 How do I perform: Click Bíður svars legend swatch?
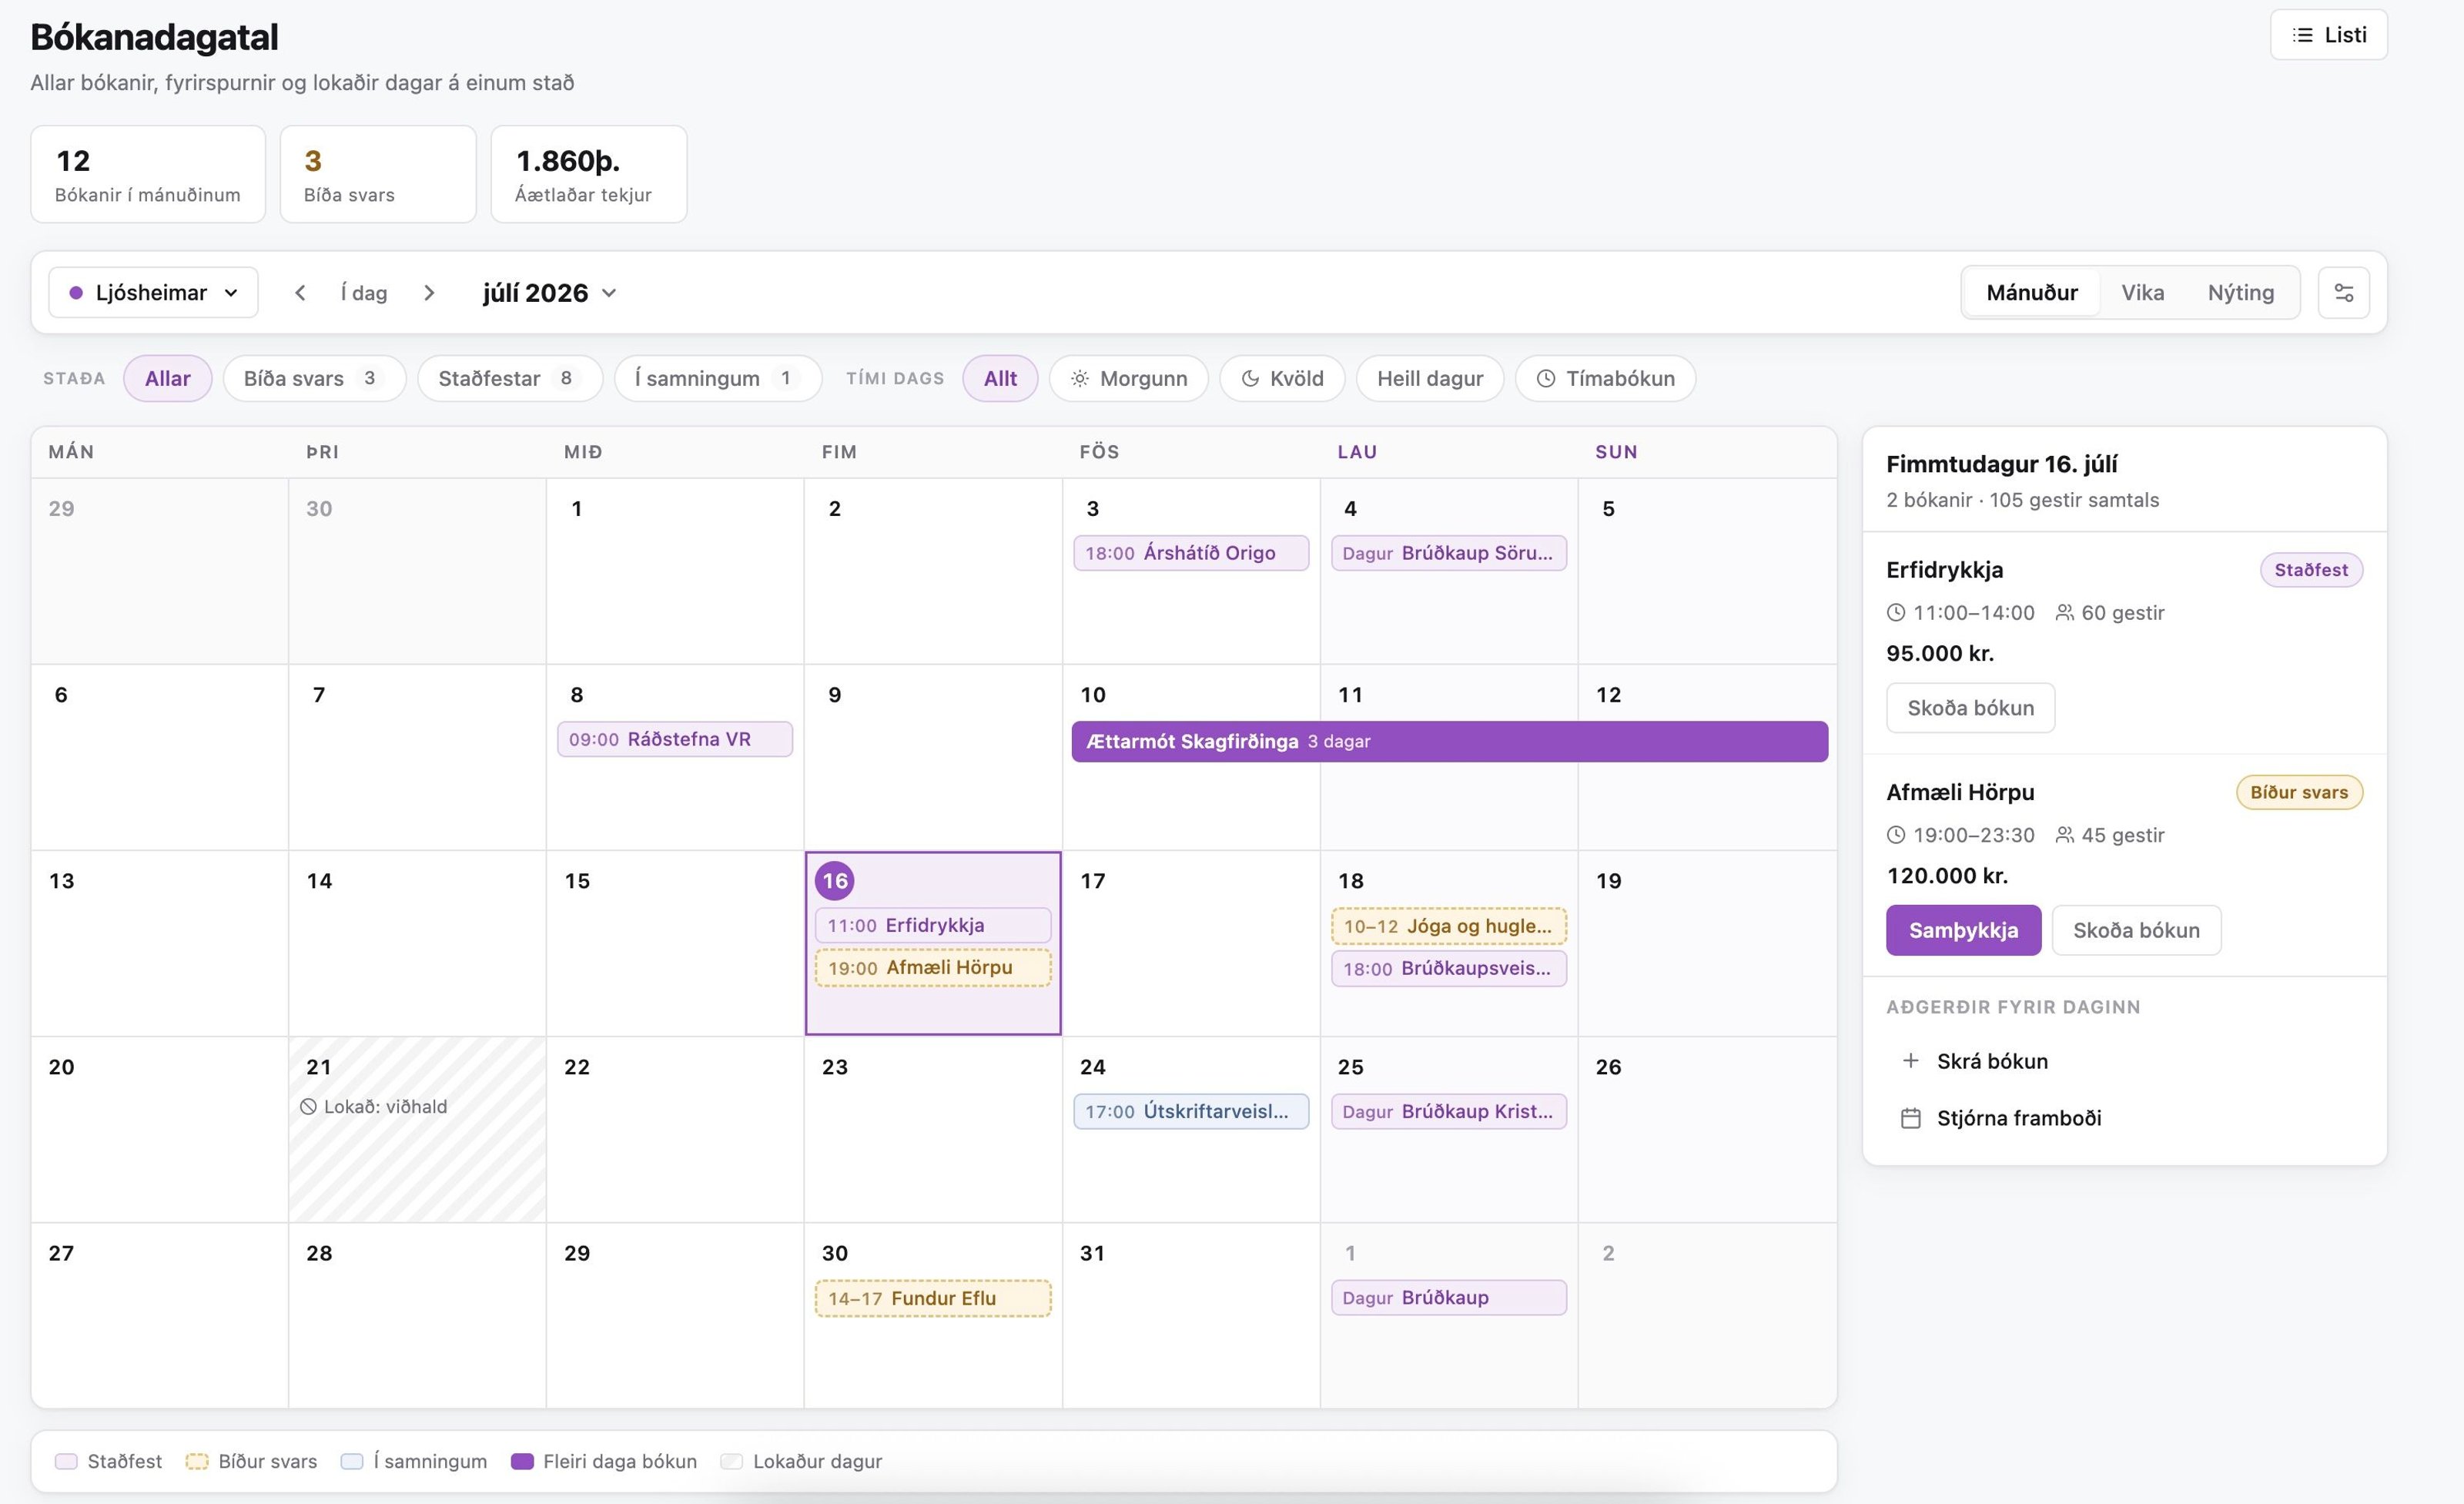[x=197, y=1462]
